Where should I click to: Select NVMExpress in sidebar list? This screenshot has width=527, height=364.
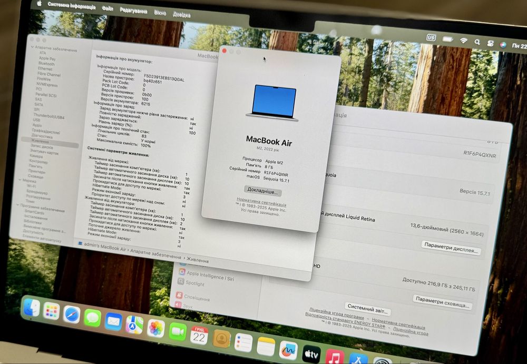[x=47, y=85]
